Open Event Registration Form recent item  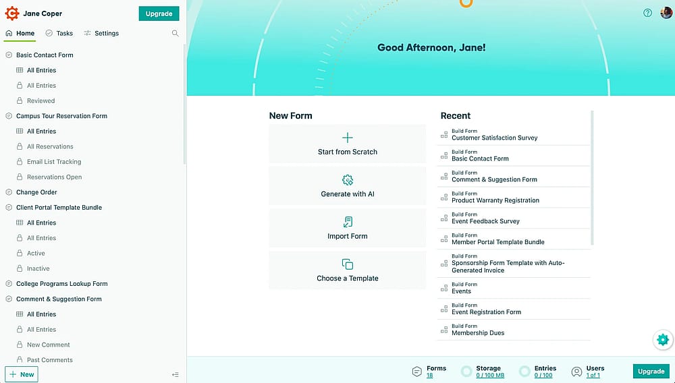pyautogui.click(x=514, y=309)
